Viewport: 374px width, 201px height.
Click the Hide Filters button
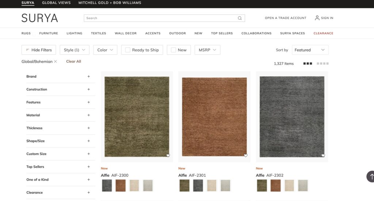39,50
